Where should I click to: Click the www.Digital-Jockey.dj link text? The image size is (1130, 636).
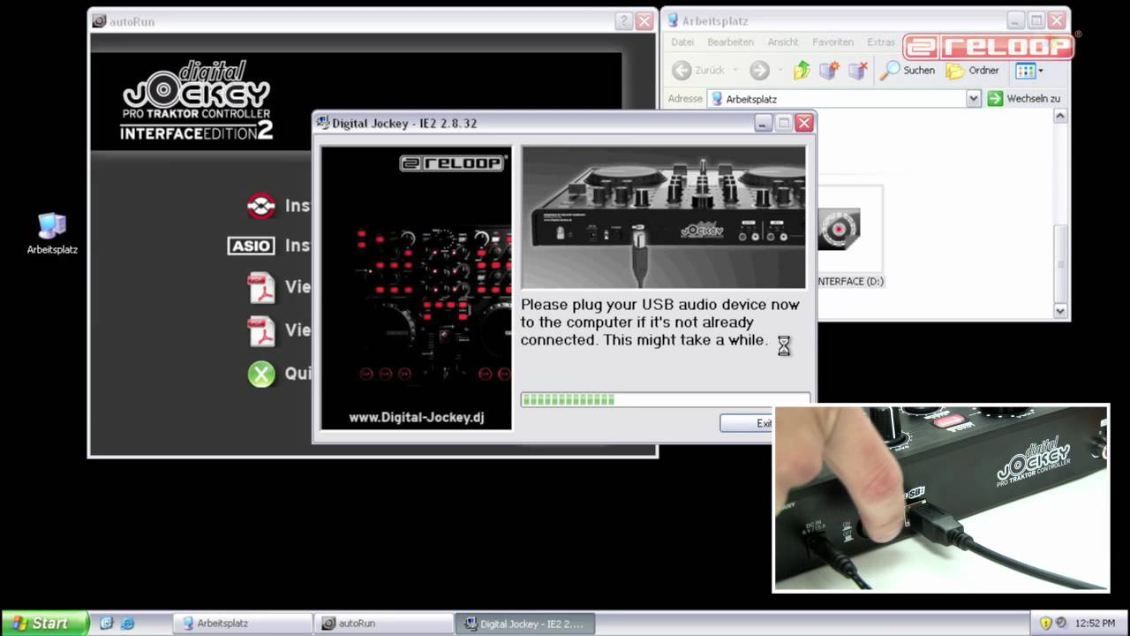[417, 417]
